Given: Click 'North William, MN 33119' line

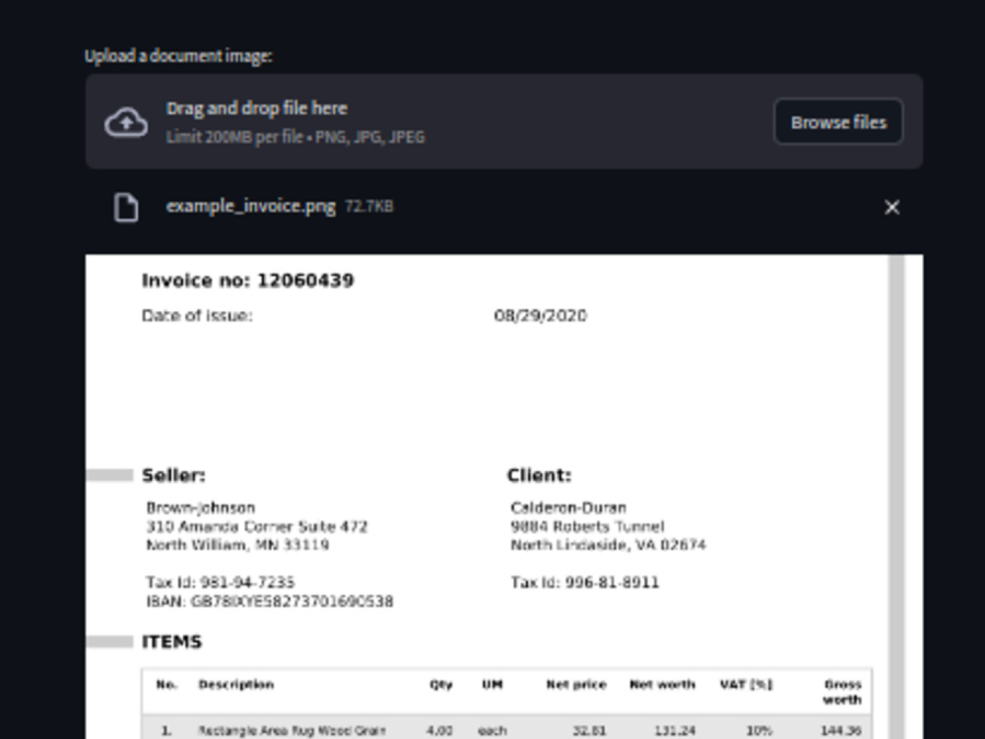Looking at the screenshot, I should (x=237, y=545).
